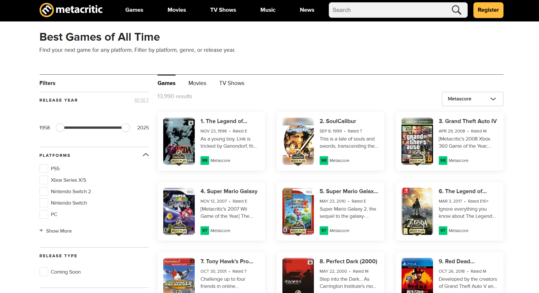Viewport: 539px width, 293px height.
Task: Select the PC platform checkbox
Action: click(44, 214)
